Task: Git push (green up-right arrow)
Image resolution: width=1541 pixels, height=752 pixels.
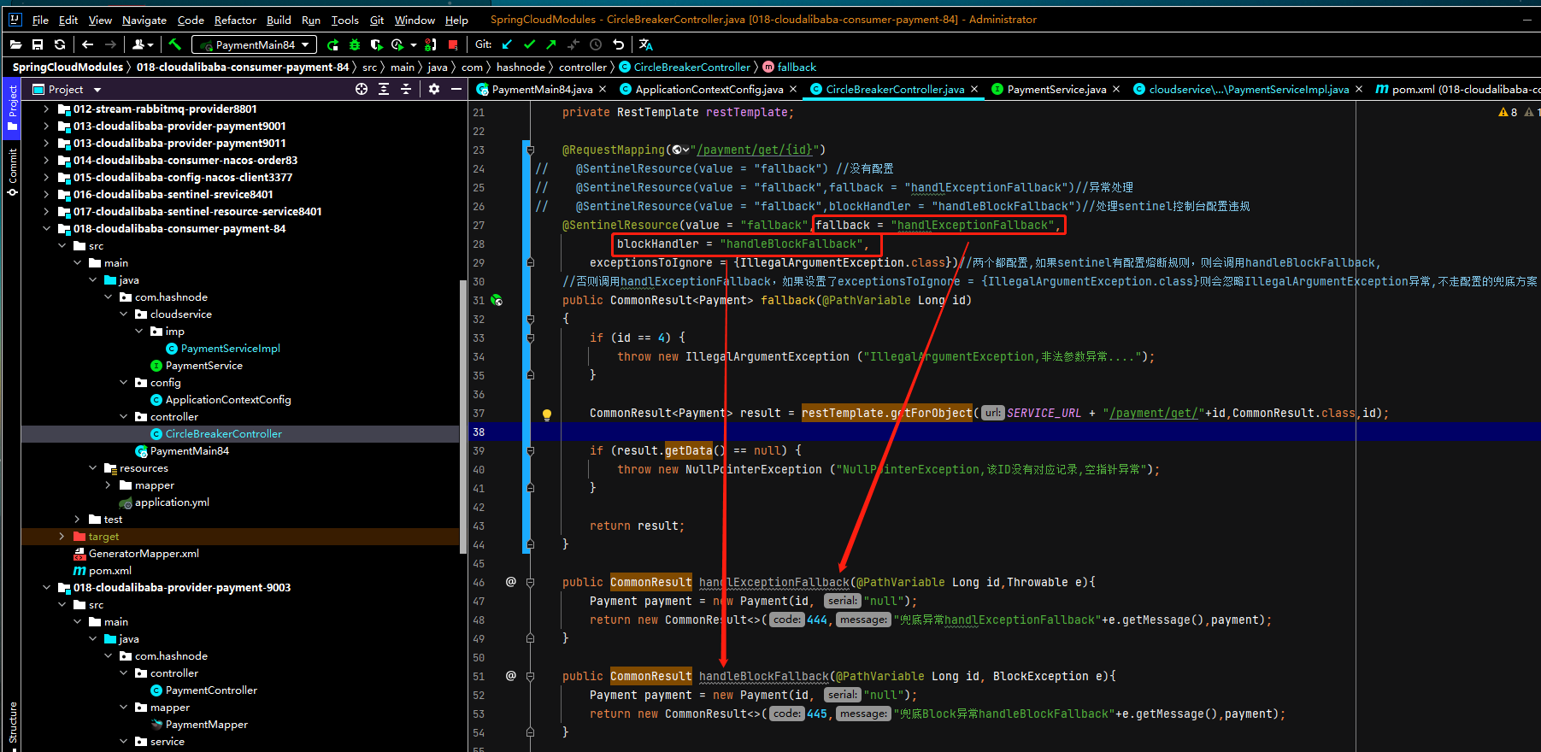Action: click(x=551, y=44)
